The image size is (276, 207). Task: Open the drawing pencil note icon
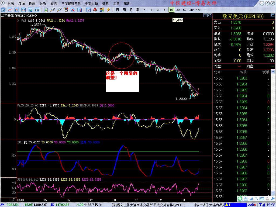[88, 10]
